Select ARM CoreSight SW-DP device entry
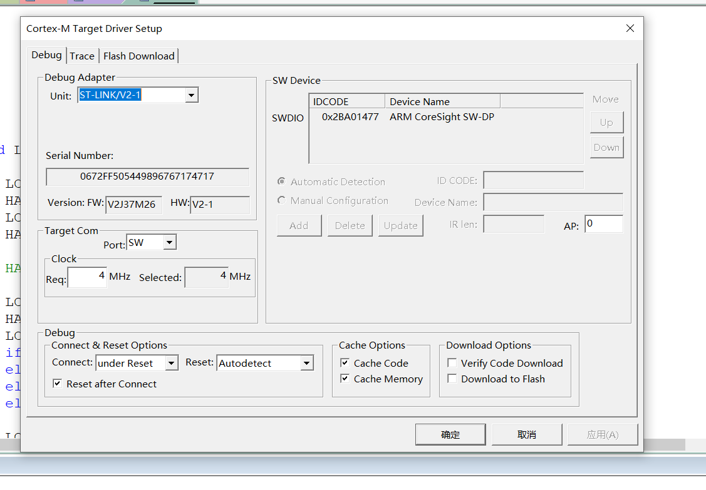The image size is (706, 490). click(442, 117)
